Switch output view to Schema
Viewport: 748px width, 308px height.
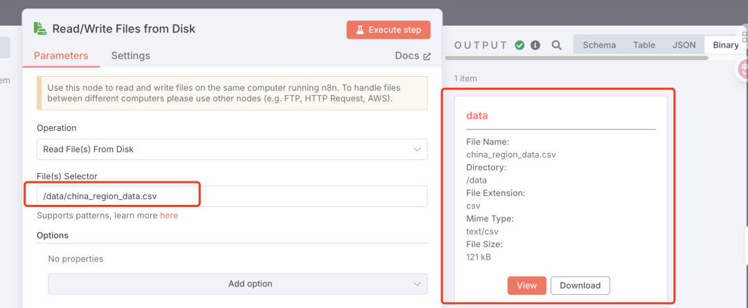[599, 45]
